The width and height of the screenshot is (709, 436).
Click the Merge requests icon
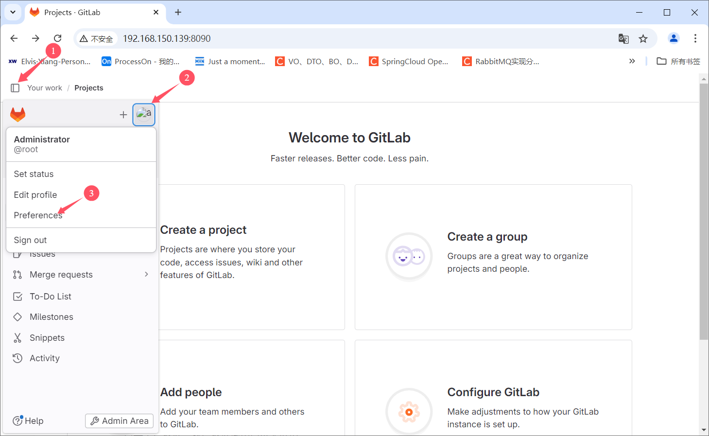click(x=17, y=275)
